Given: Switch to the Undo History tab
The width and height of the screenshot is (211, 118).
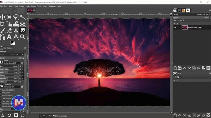Looking at the screenshot, I should click(x=179, y=10).
